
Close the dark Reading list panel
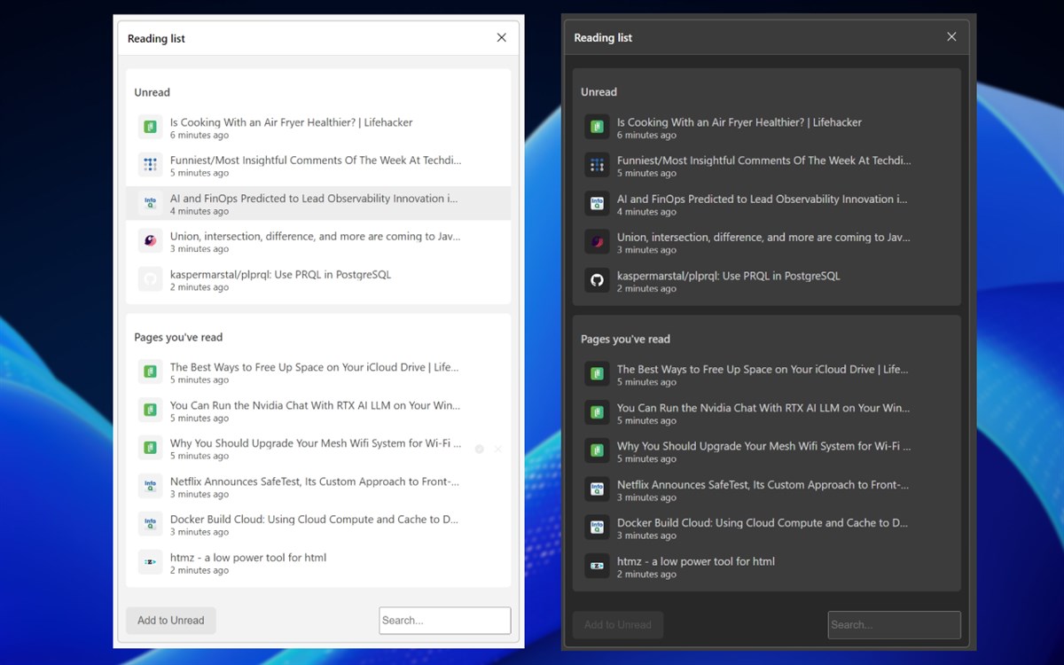[x=951, y=37]
